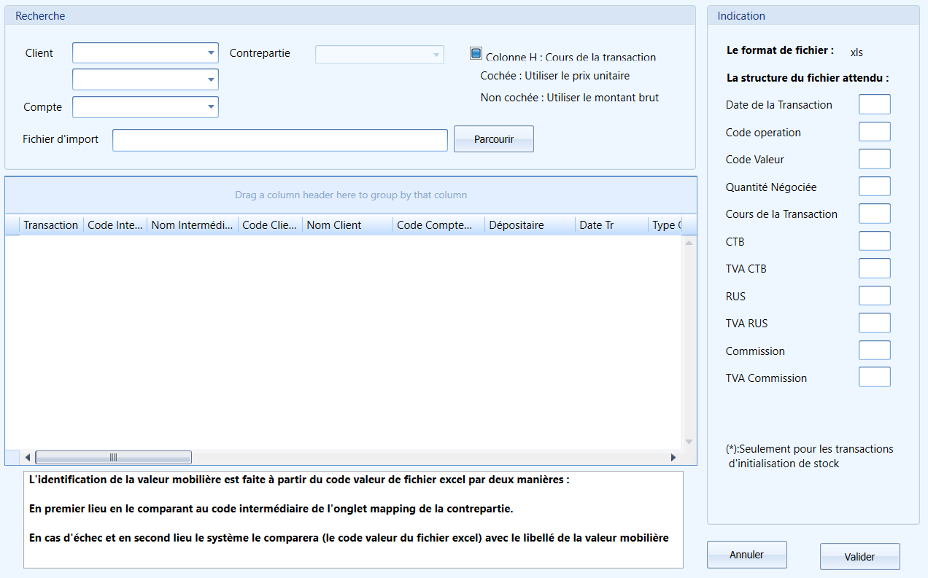928x578 pixels.
Task: Click the 'xls' file format text
Action: point(857,52)
